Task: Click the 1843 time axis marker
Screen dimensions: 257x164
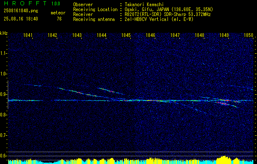Action: [x=77, y=35]
